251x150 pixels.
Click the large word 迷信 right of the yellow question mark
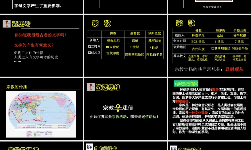click(128, 108)
